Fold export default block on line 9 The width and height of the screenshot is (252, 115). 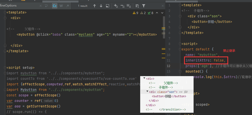(x=181, y=49)
